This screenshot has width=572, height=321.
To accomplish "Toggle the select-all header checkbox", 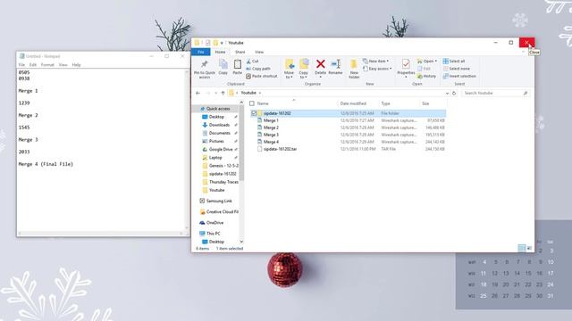I will (x=252, y=103).
